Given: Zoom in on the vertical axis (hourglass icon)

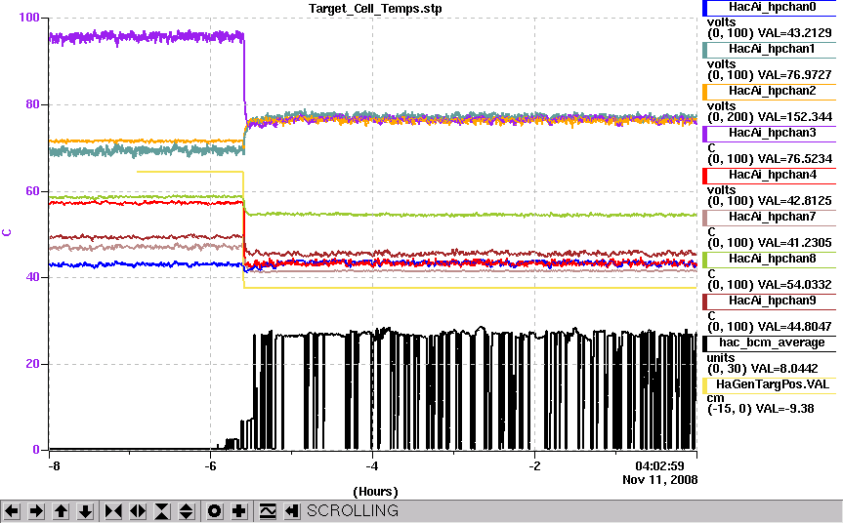Looking at the screenshot, I should point(162,510).
